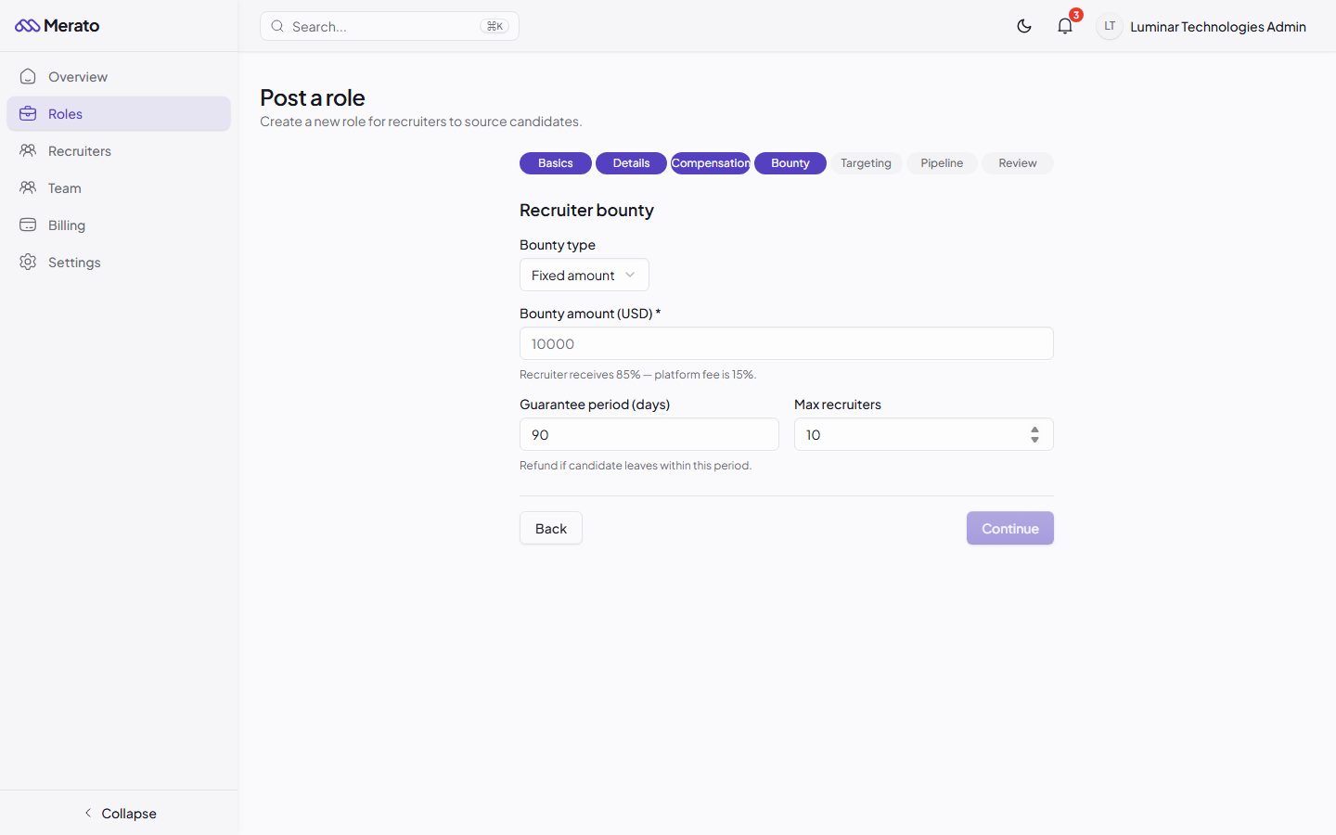Click the search magnifier icon

277,26
